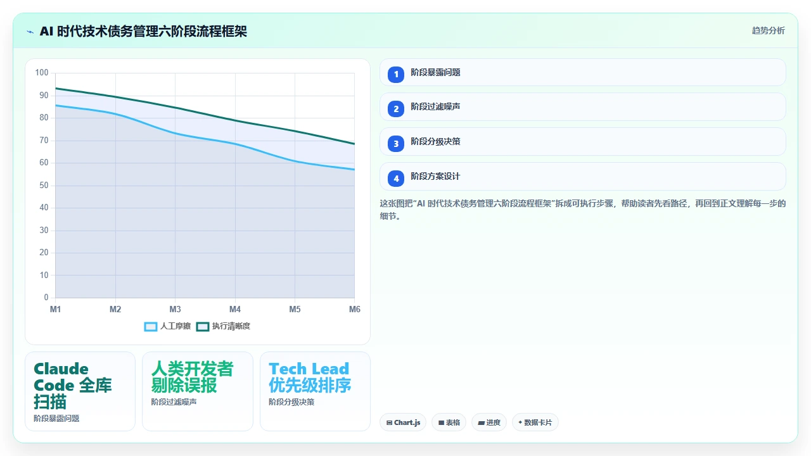
Task: Select step number 3 badge
Action: tap(396, 144)
